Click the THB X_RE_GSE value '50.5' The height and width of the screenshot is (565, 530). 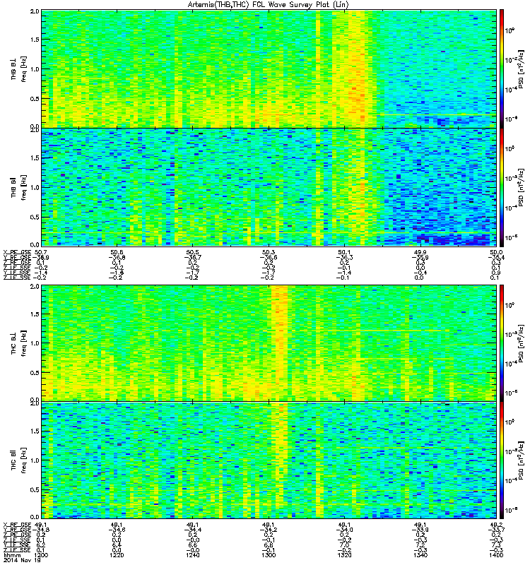(x=192, y=252)
